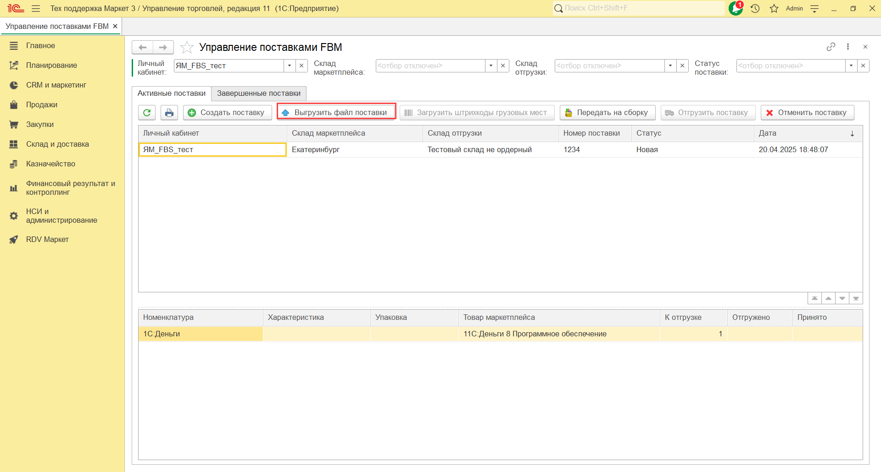Open the notifications bell icon
This screenshot has height=472, width=881.
pyautogui.click(x=736, y=8)
